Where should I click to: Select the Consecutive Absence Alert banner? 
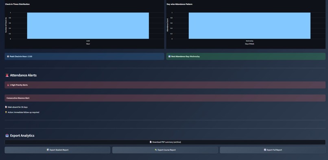pyautogui.click(x=165, y=98)
